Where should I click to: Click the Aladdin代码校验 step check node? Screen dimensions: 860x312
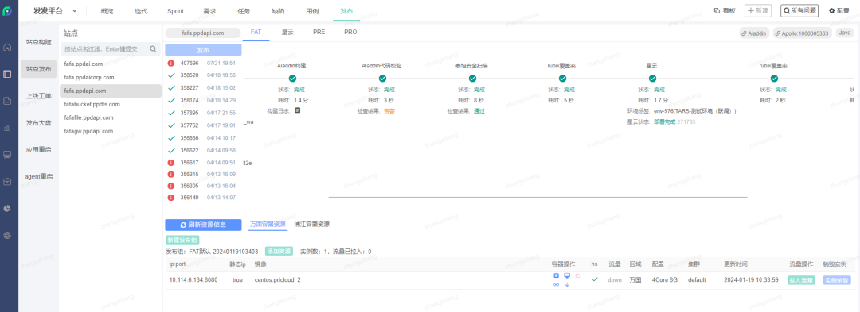(381, 78)
